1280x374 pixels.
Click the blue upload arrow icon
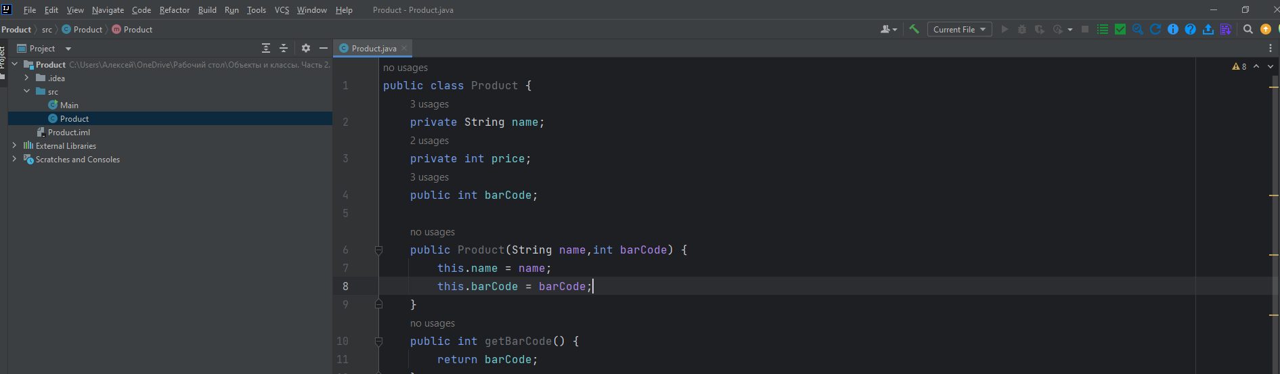coord(1208,29)
